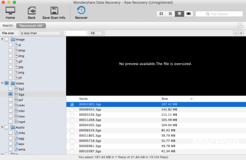Viewport: 246px width, 160px height.
Task: Click the mkv file type icon
Action: click(x=16, y=111)
